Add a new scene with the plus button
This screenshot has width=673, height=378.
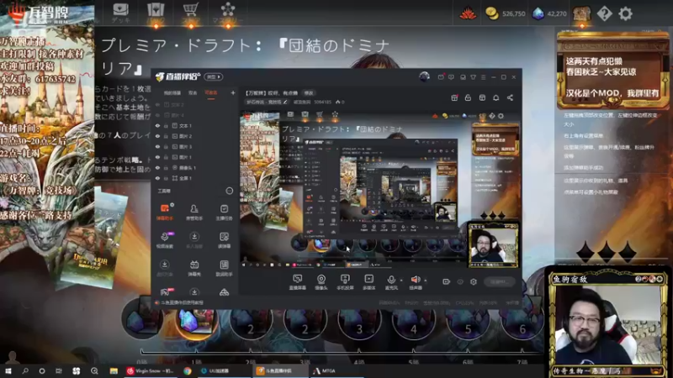(x=233, y=92)
